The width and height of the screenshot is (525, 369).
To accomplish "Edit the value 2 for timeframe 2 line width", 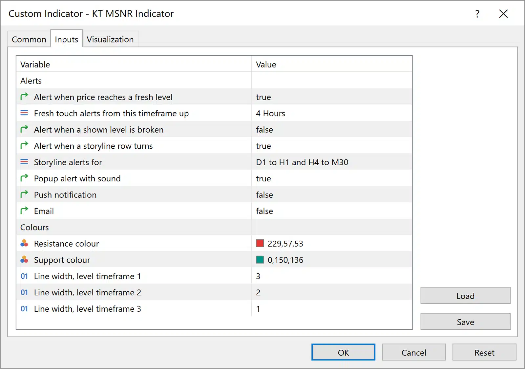I will pyautogui.click(x=332, y=292).
